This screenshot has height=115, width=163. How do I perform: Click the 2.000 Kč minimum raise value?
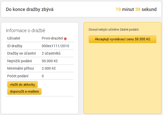pyautogui.click(x=49, y=68)
